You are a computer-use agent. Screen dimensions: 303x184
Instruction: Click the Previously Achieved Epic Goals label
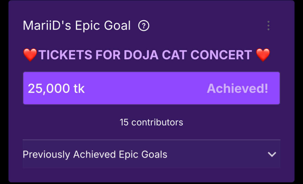[95, 154]
